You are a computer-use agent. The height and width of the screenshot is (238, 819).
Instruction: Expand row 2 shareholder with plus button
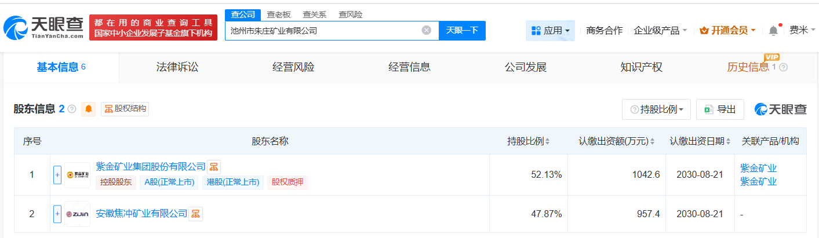click(57, 214)
